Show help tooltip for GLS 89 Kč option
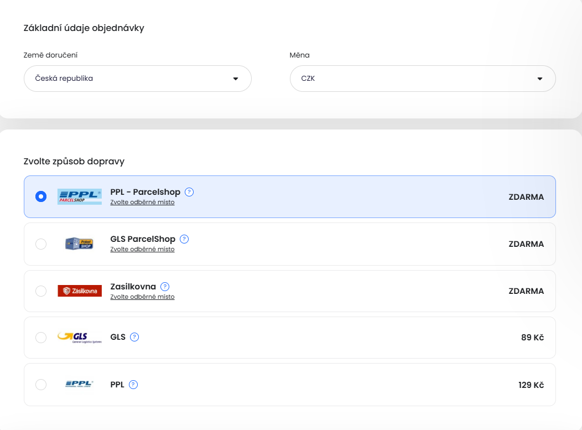582x430 pixels. tap(134, 337)
